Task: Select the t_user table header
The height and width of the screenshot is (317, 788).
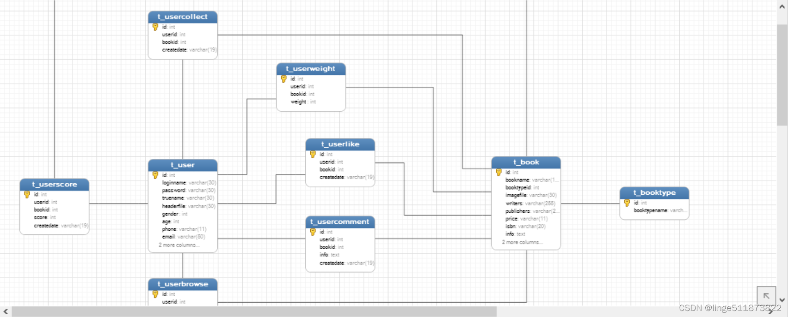Action: (183, 165)
